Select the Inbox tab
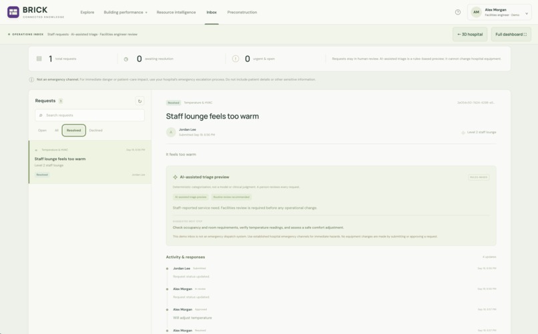This screenshot has height=334, width=538. (212, 12)
